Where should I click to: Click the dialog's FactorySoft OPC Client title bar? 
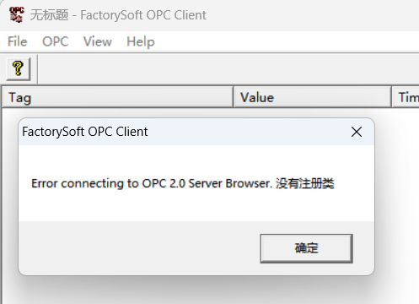[183, 132]
